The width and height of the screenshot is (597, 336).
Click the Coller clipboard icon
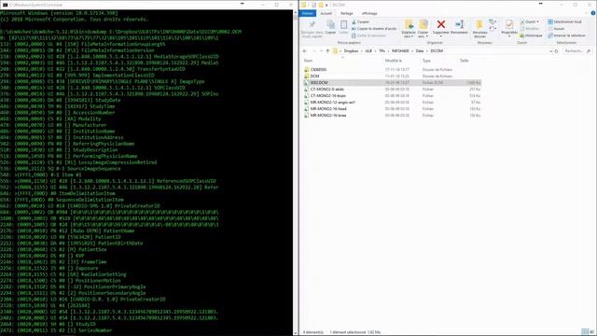pyautogui.click(x=343, y=25)
